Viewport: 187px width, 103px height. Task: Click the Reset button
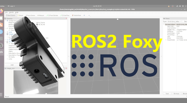coord(7,97)
